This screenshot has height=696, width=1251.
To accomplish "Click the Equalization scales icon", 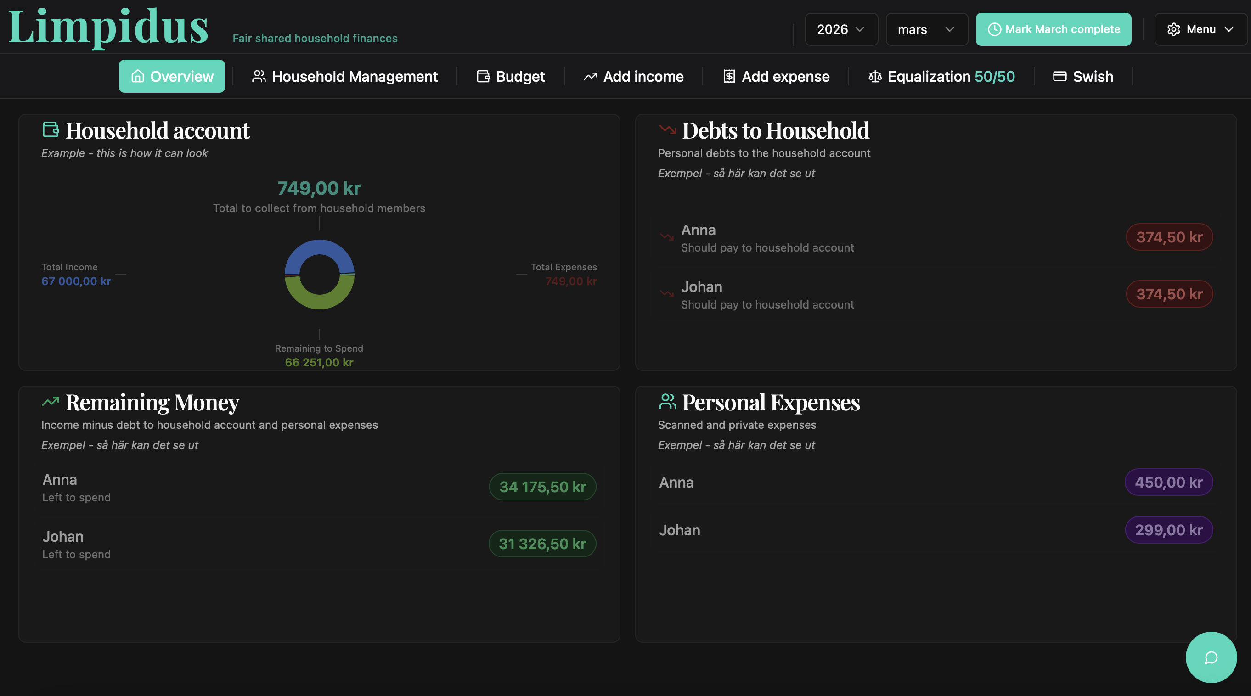I will [x=875, y=76].
